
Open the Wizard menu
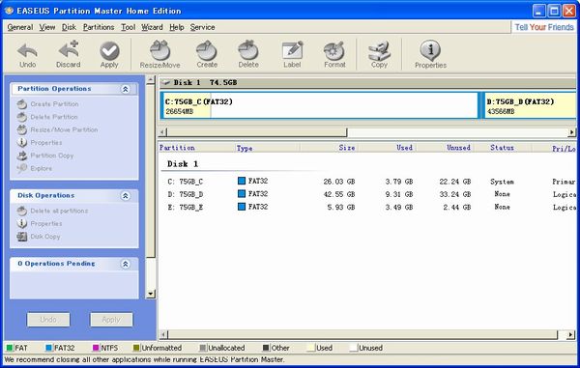pyautogui.click(x=152, y=27)
